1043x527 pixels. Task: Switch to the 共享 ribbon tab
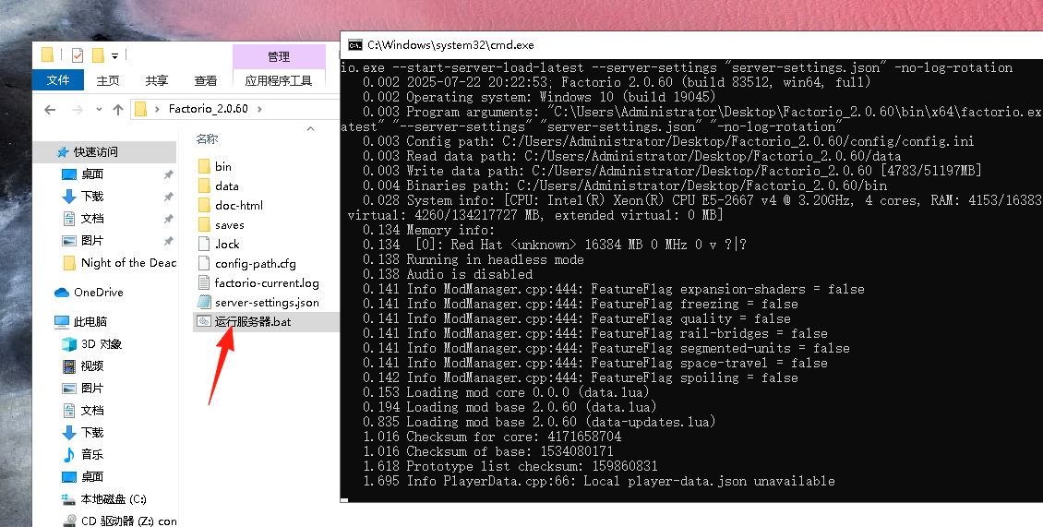click(x=156, y=80)
